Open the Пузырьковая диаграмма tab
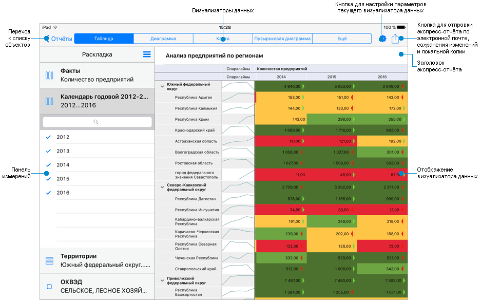Image resolution: width=481 pixels, height=300 pixels. tap(282, 39)
